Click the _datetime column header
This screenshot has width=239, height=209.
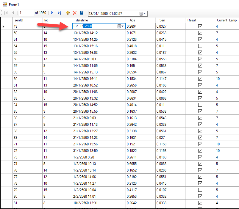[x=99, y=20]
